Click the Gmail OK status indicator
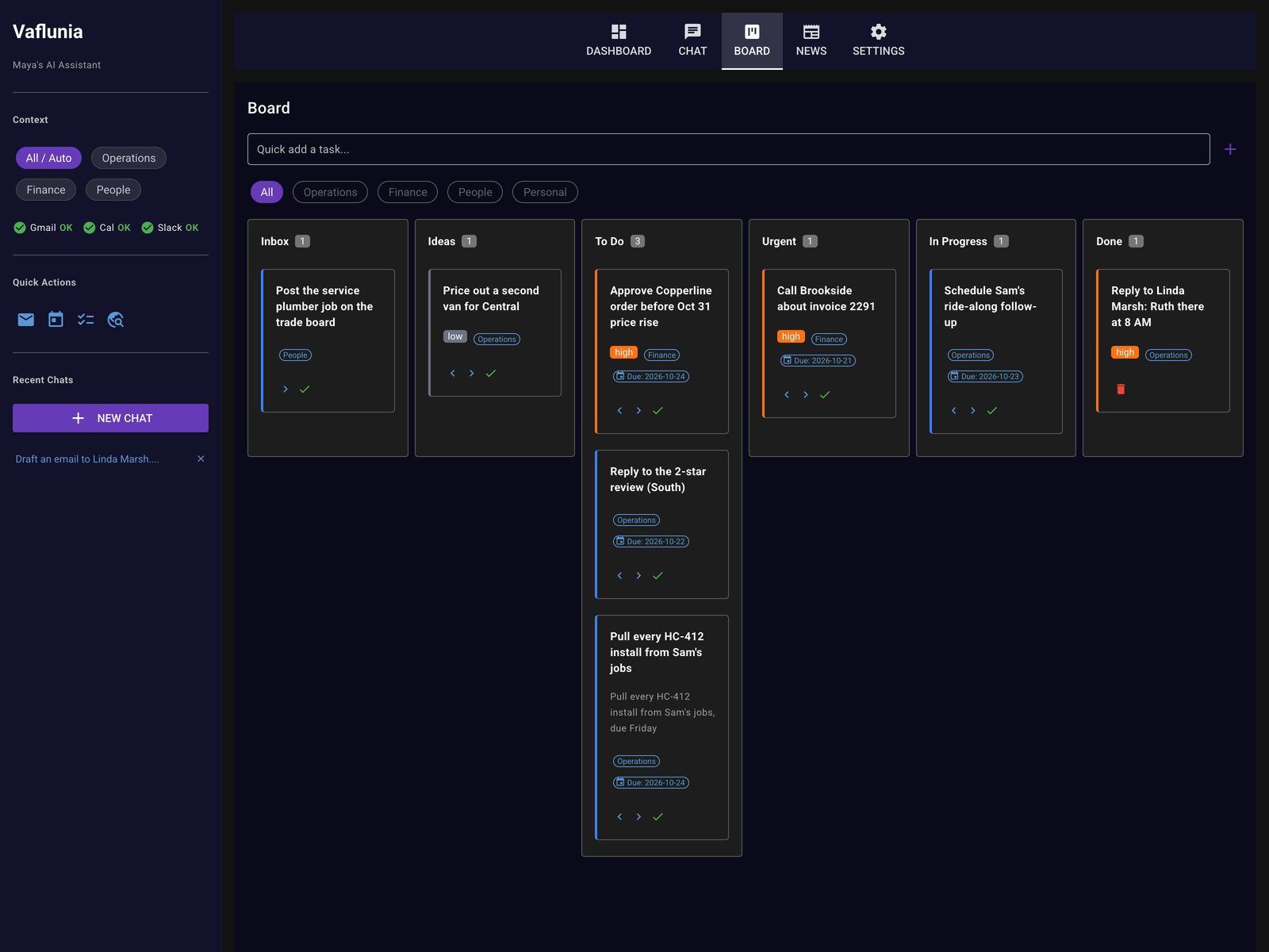This screenshot has width=1269, height=952. pos(43,228)
